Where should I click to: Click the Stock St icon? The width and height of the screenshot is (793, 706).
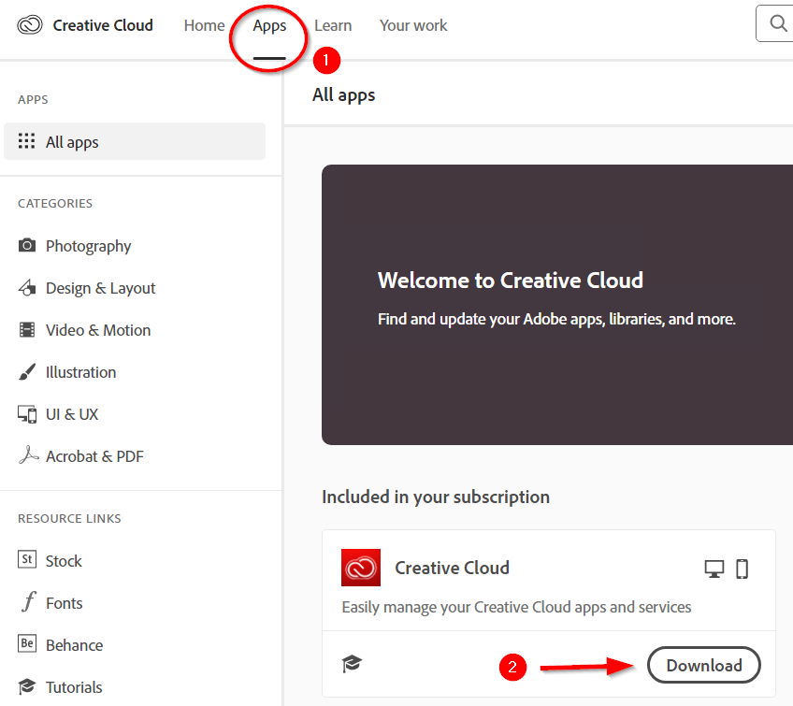tap(27, 559)
